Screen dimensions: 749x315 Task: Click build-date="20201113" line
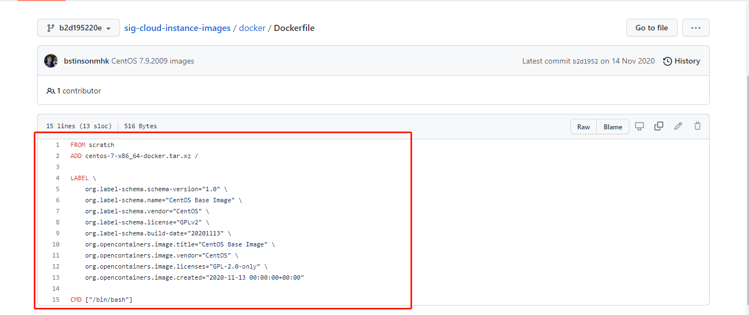pyautogui.click(x=158, y=233)
